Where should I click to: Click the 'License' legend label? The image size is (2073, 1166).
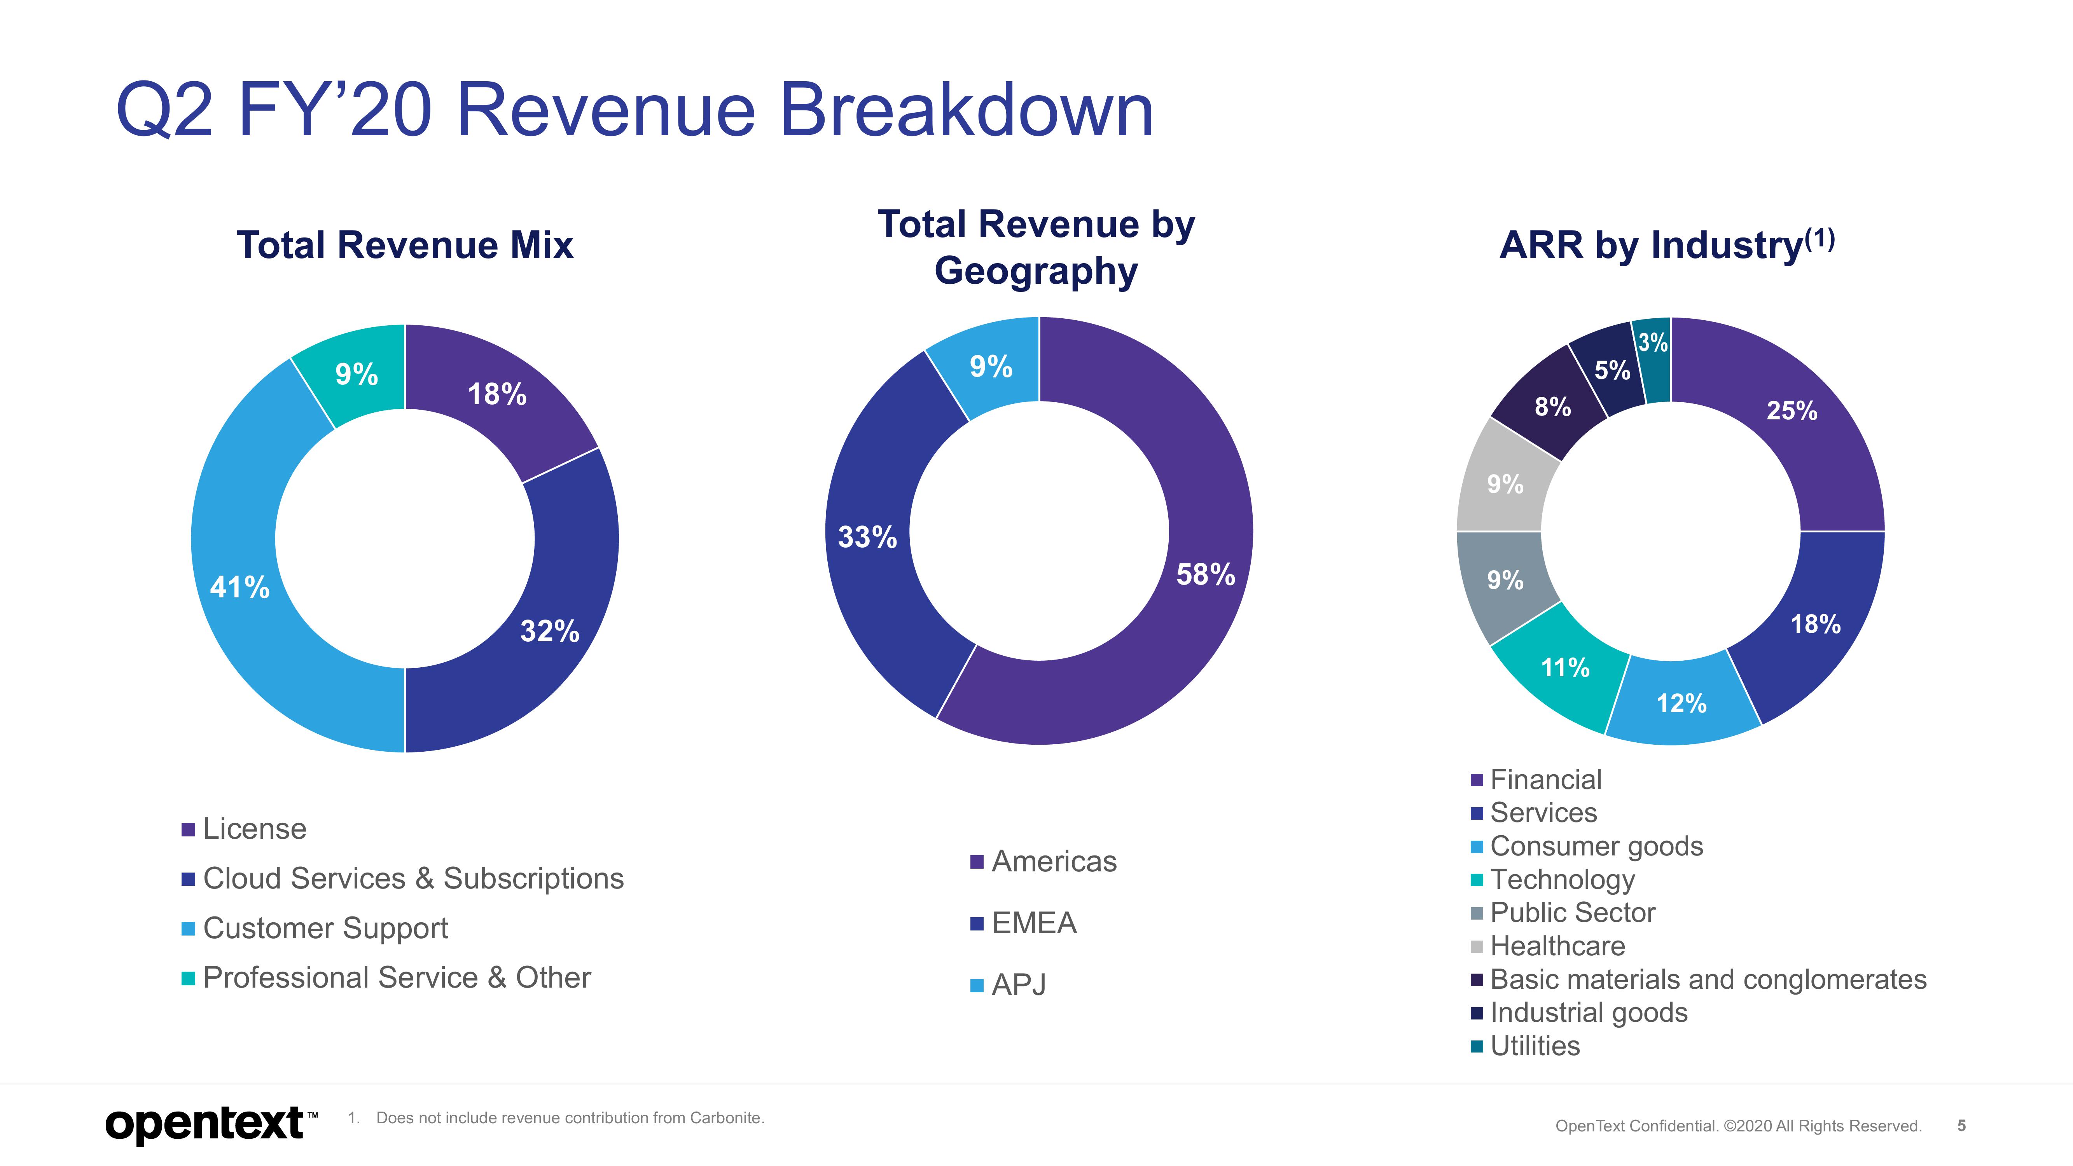coord(254,830)
